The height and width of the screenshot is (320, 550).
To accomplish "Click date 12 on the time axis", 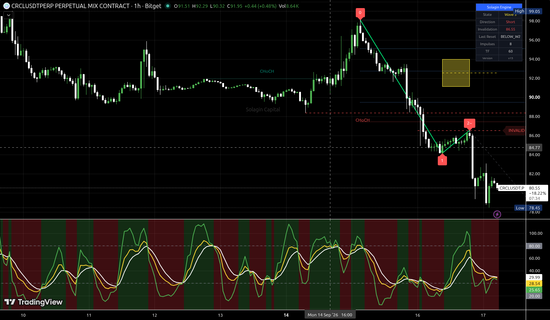I will tap(155, 315).
